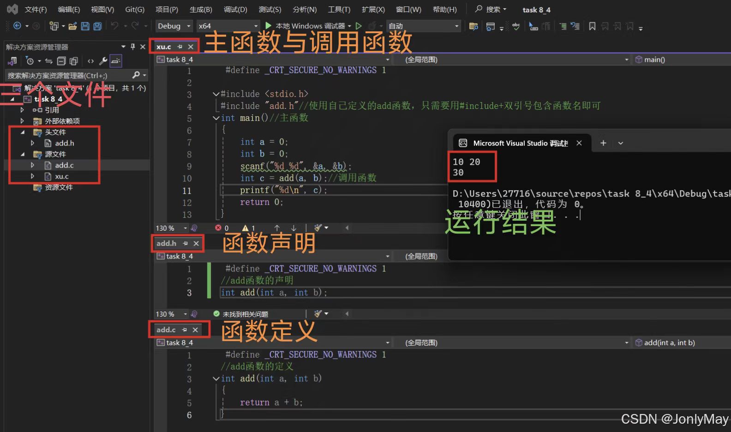The height and width of the screenshot is (432, 731).
Task: Open the 工具(T) menu
Action: [x=339, y=9]
